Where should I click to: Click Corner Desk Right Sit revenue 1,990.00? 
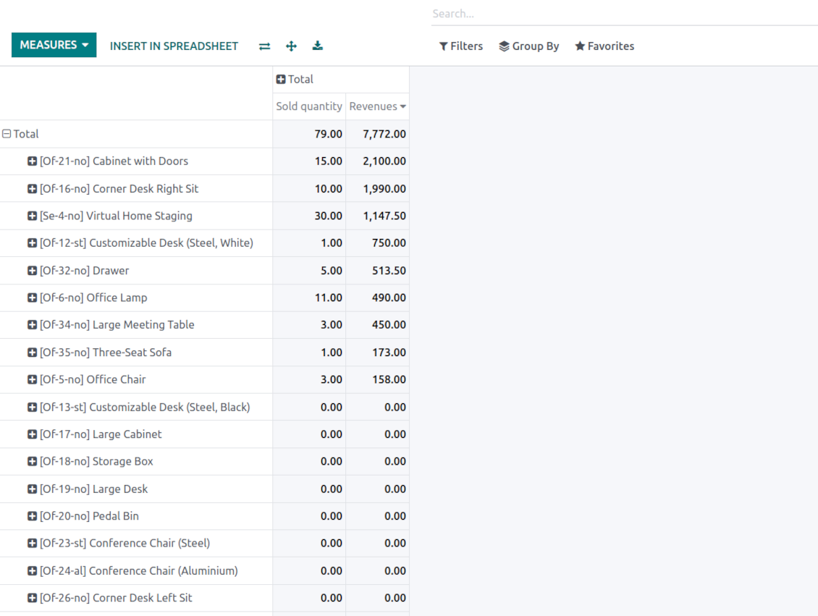click(384, 188)
